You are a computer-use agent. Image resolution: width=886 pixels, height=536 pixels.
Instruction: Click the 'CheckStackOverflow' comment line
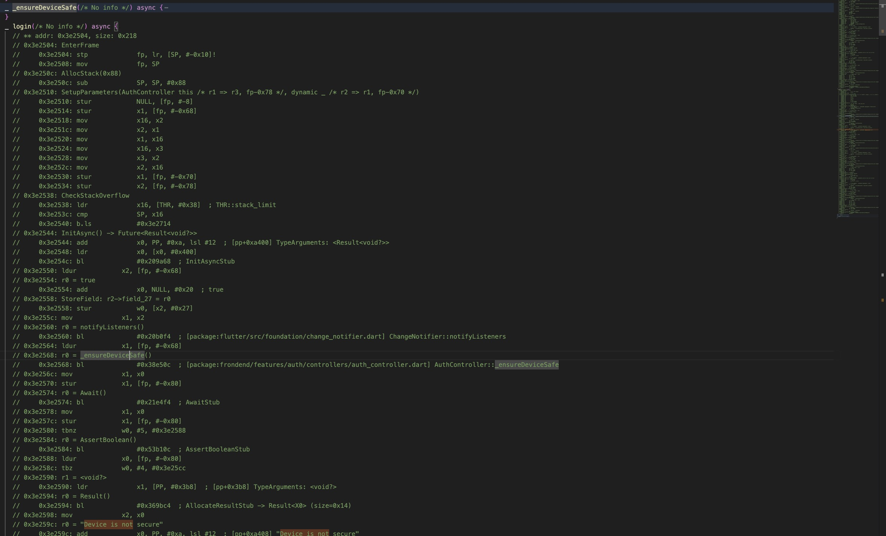tap(71, 195)
